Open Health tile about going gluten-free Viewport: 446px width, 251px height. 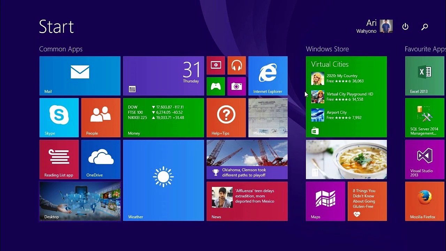(367, 201)
